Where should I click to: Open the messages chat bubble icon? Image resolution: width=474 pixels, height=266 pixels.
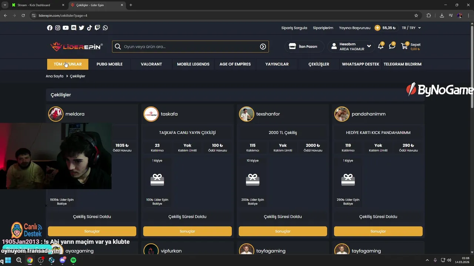[x=392, y=46]
